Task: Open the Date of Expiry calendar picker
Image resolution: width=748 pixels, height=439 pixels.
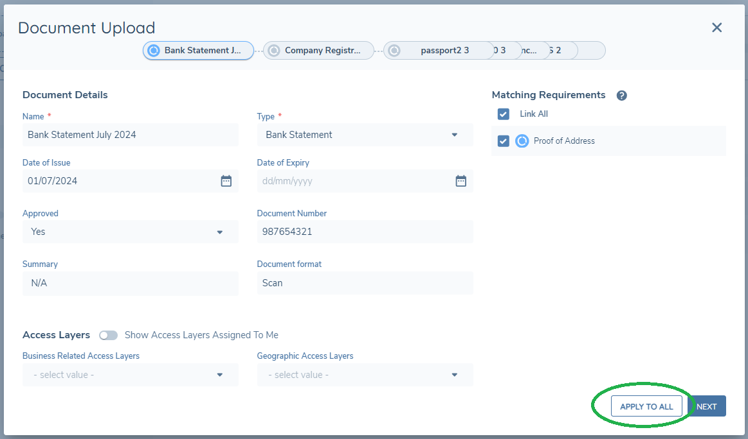Action: pos(461,181)
